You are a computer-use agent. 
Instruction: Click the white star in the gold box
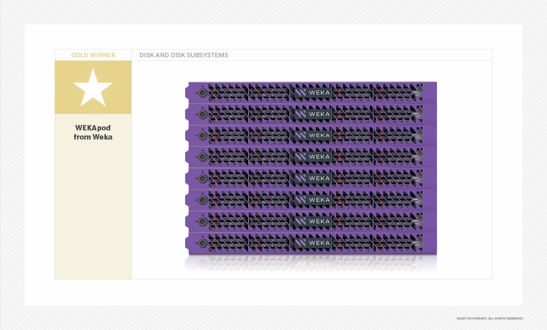(x=93, y=87)
